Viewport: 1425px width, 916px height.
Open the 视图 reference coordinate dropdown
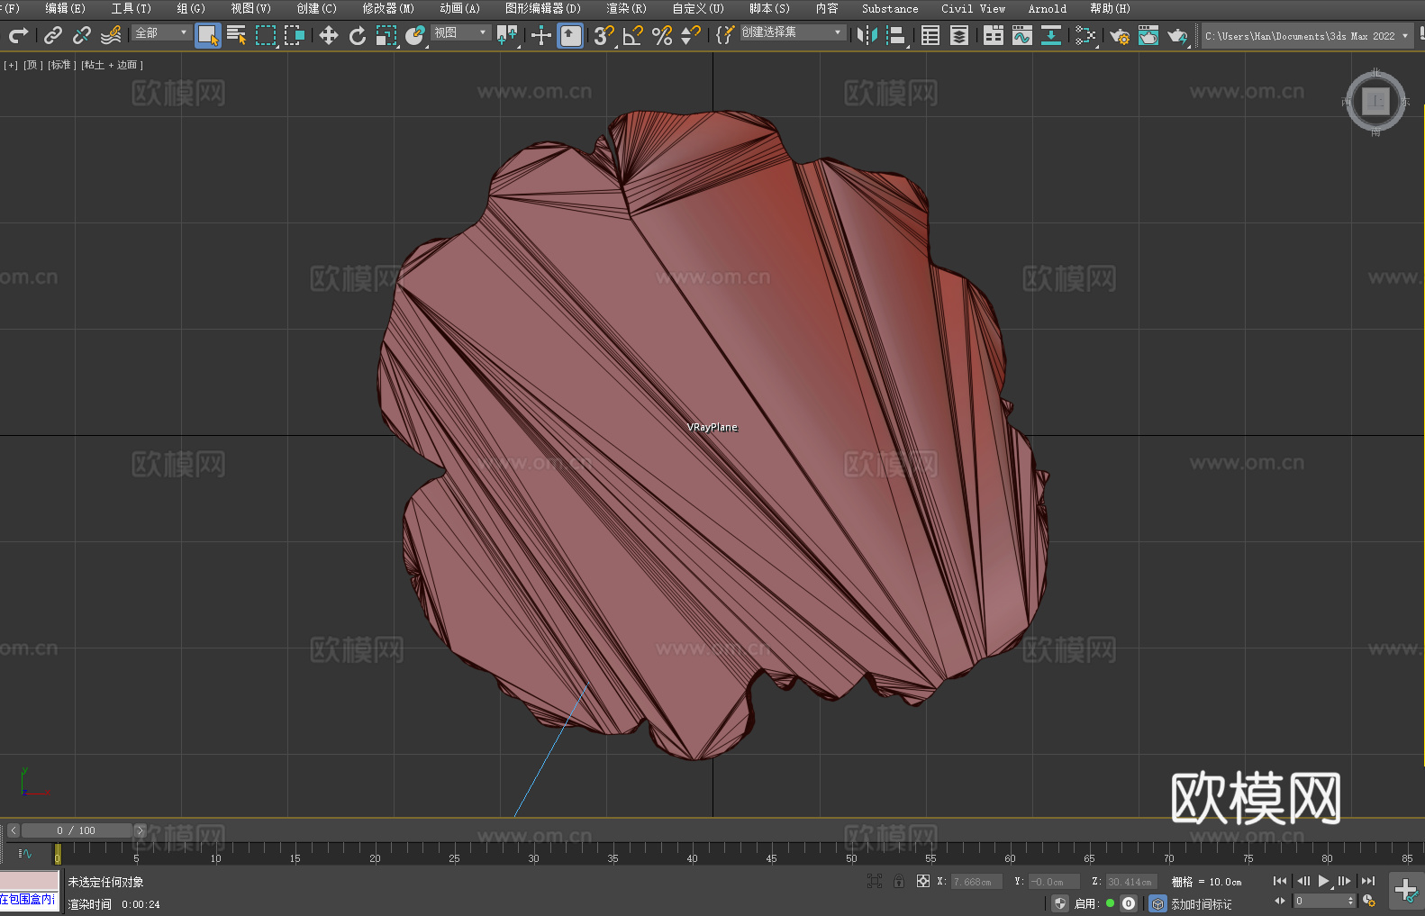point(460,32)
